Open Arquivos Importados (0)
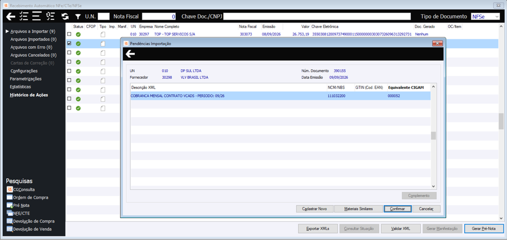Screen dimensions: 507x240 point(33,39)
